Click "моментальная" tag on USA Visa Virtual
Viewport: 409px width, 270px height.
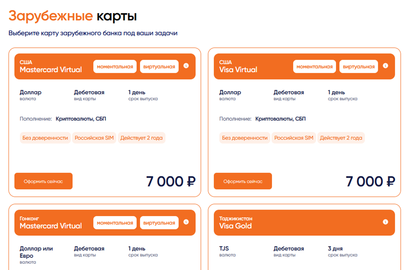314,67
